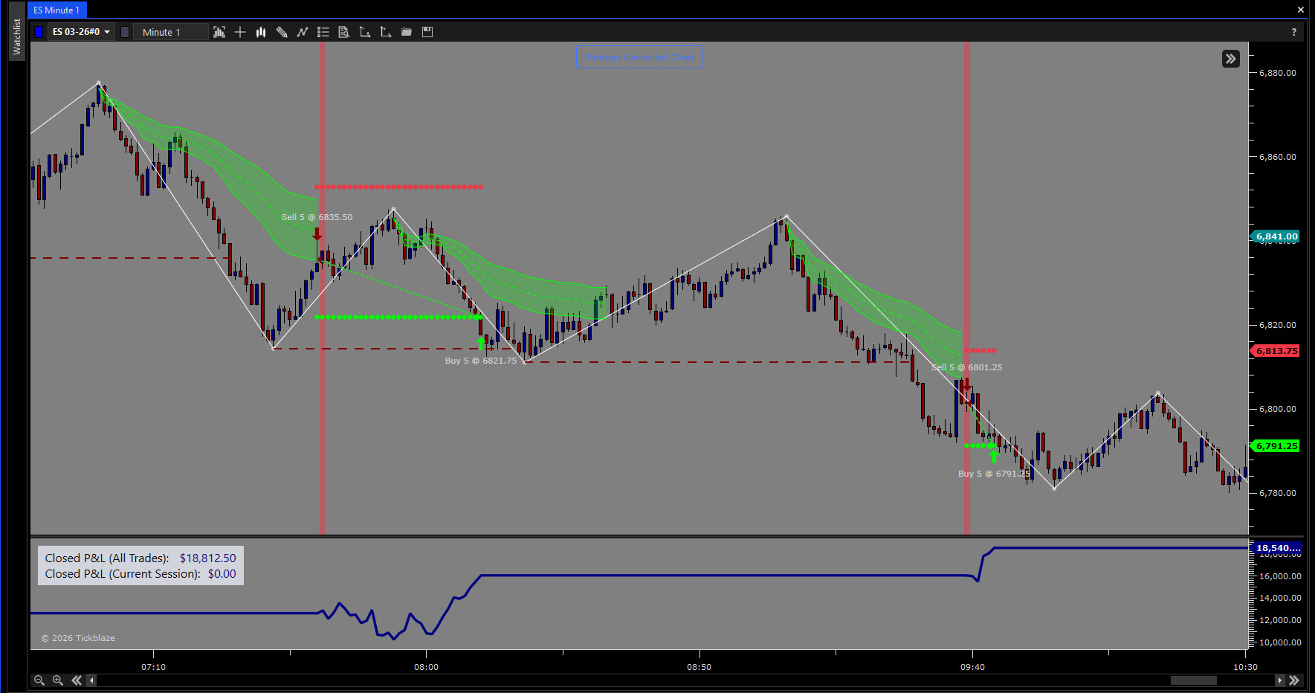Click the open folder template icon
Viewport: 1315px width, 693px height.
click(407, 32)
